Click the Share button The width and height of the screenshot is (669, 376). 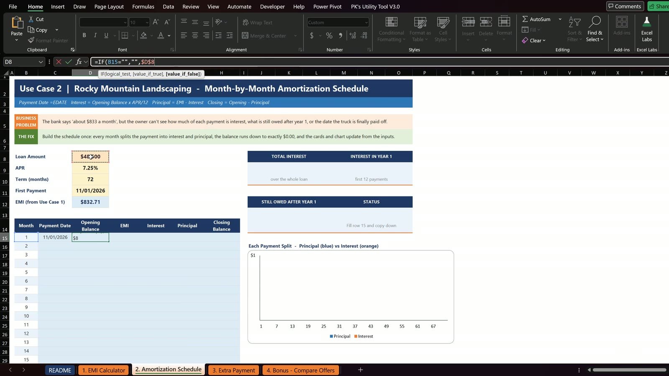(659, 6)
